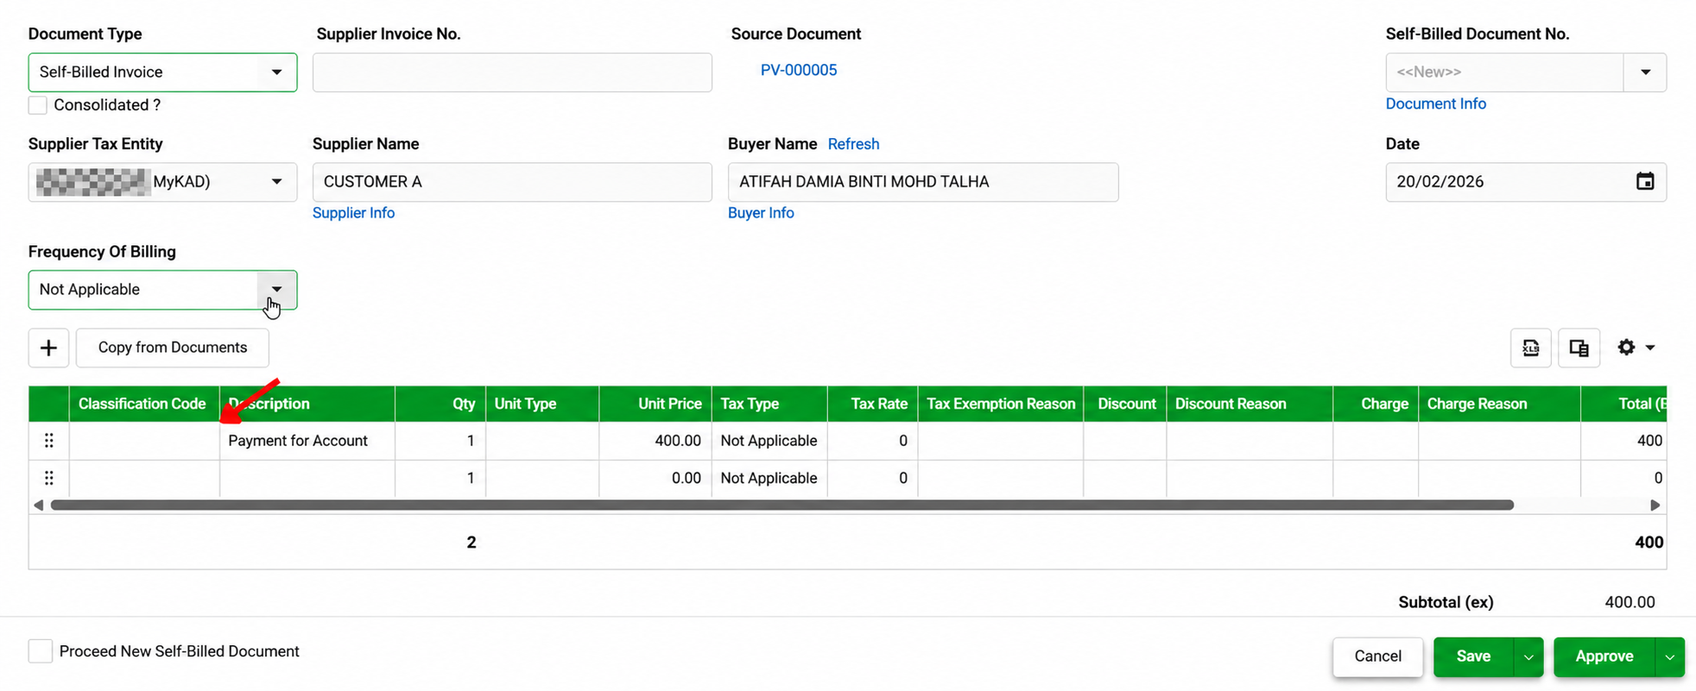Open the Document Info link

[1435, 104]
